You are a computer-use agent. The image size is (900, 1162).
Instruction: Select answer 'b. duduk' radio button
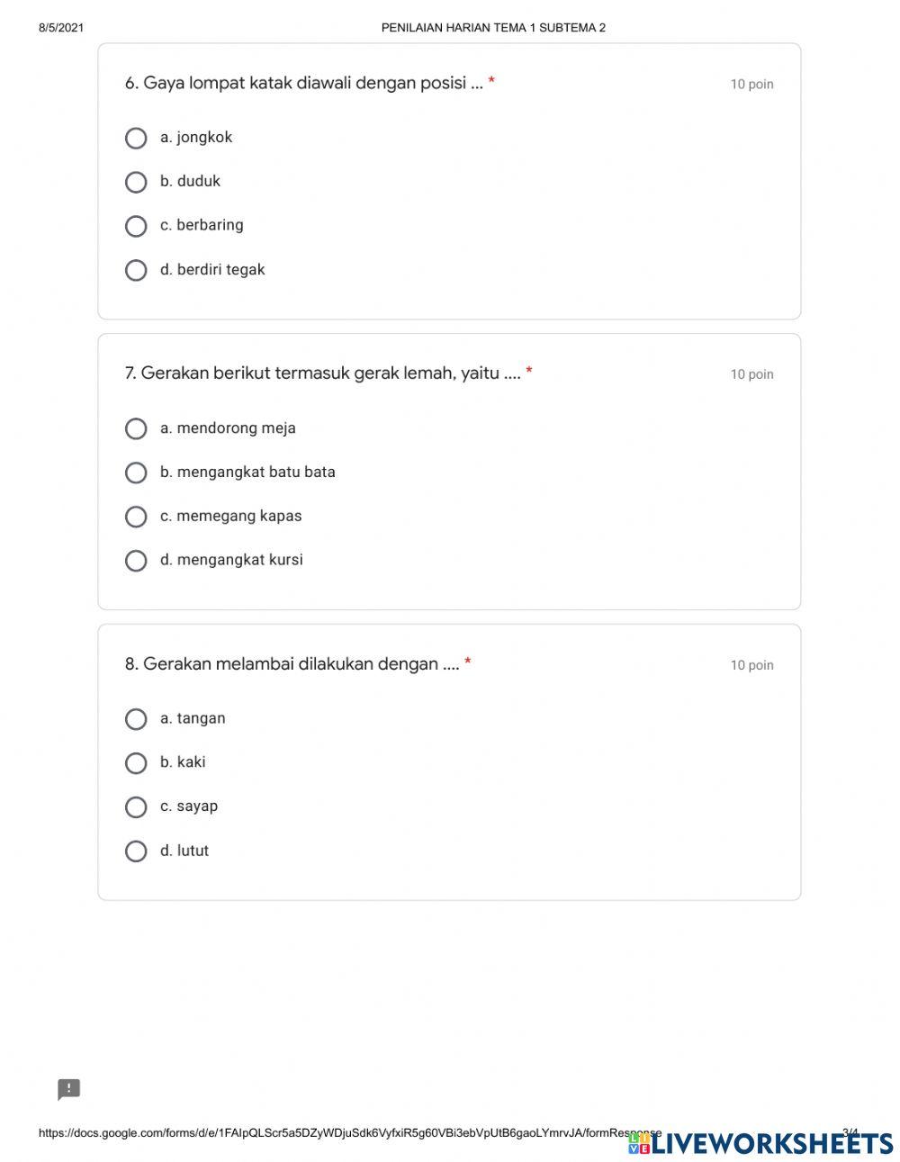tap(136, 182)
